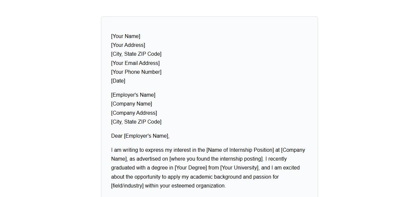Click the [Your Name] placeholder line
The image size is (419, 197).
coord(126,36)
